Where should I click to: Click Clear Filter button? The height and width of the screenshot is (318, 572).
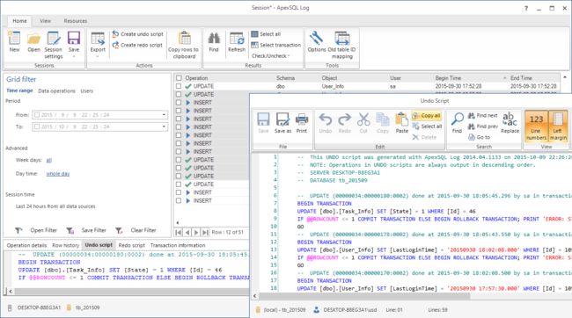click(x=136, y=230)
